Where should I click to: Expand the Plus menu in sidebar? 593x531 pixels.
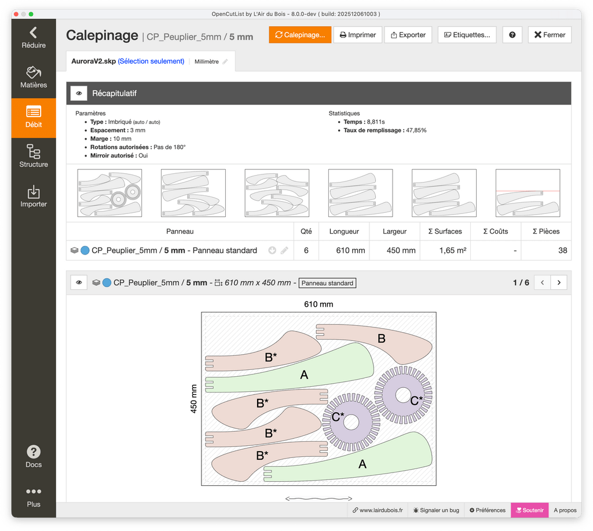tap(34, 496)
